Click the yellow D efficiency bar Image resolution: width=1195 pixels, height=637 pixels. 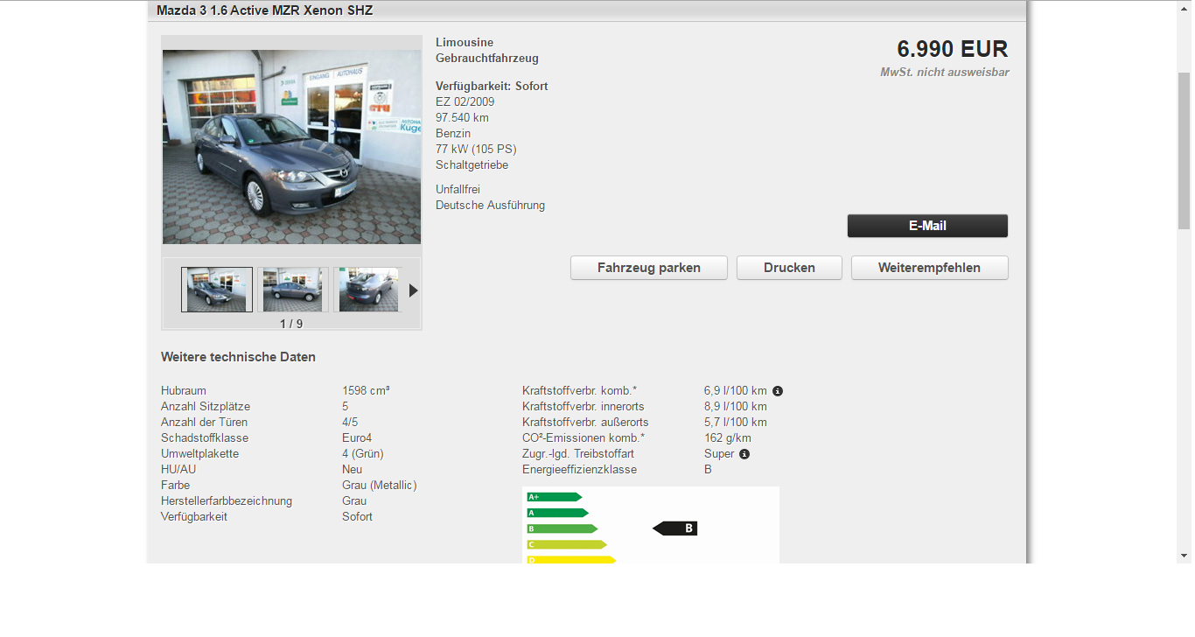[570, 559]
